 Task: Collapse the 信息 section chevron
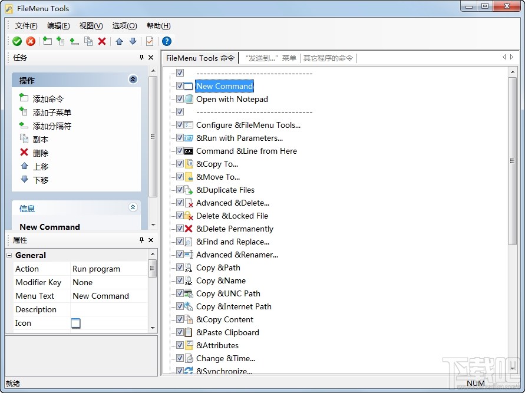(x=133, y=207)
